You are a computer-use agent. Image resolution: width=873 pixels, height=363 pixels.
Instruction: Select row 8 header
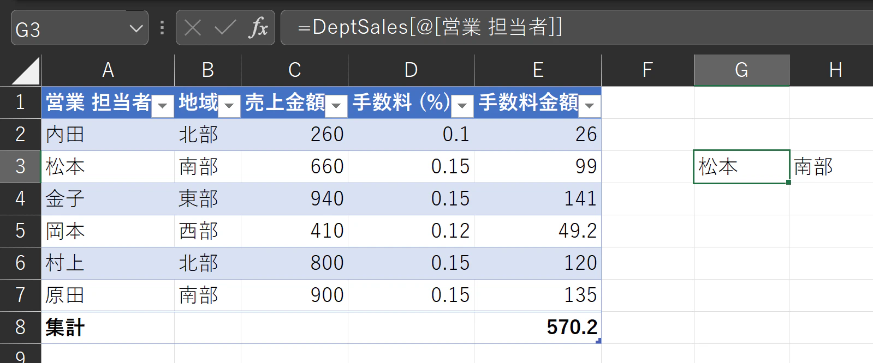[21, 328]
